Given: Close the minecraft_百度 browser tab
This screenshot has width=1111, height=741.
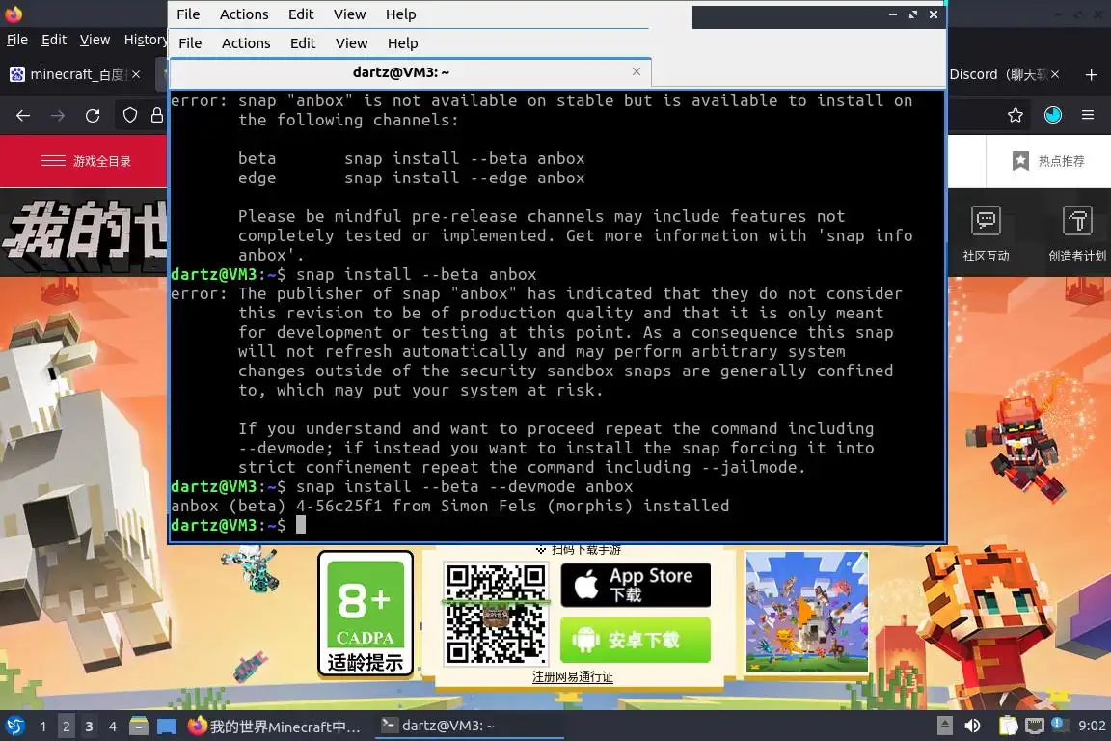Looking at the screenshot, I should click(136, 74).
